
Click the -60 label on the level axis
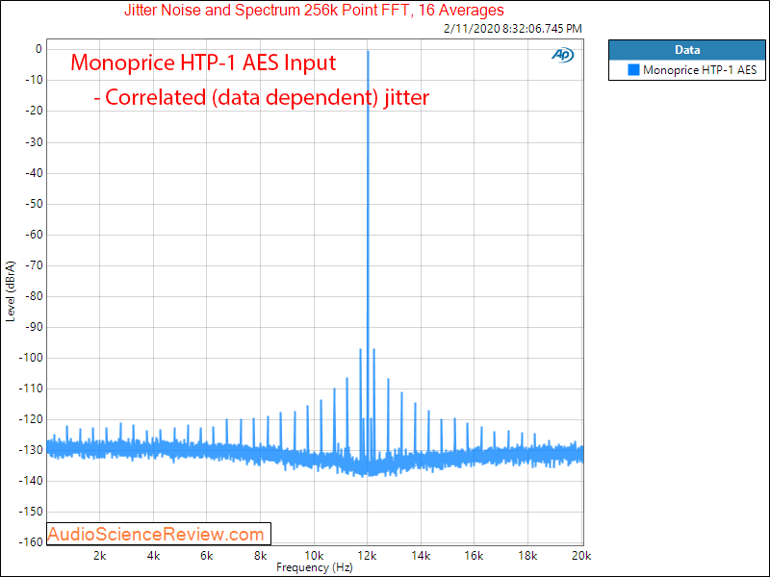pyautogui.click(x=34, y=235)
